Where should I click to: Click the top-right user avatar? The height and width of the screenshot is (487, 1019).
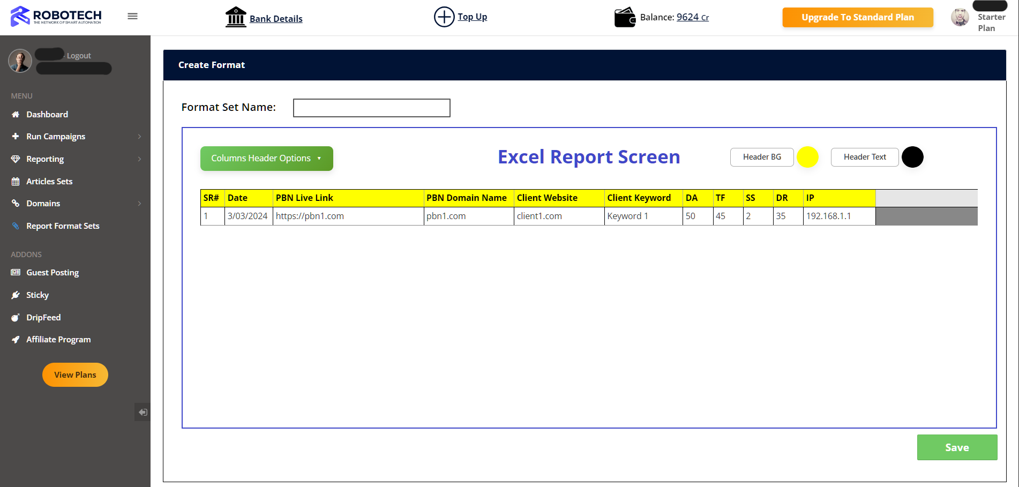(960, 17)
